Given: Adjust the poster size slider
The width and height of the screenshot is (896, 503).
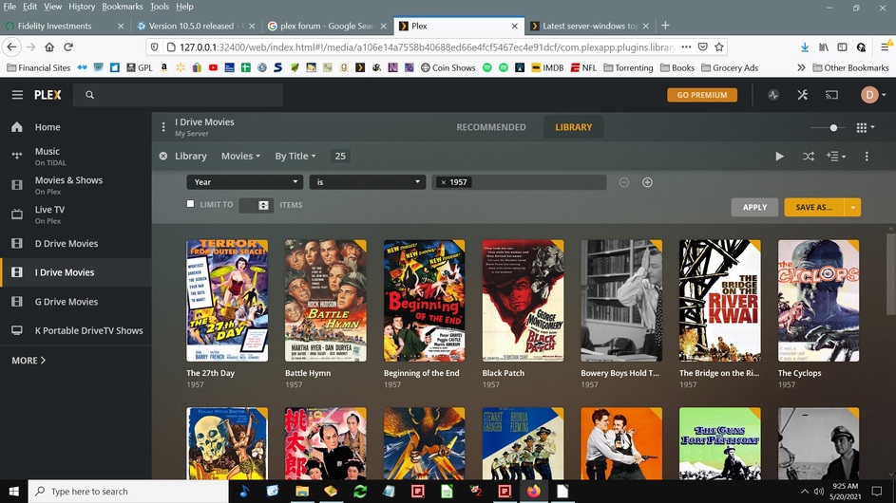Looking at the screenshot, I should pyautogui.click(x=833, y=128).
